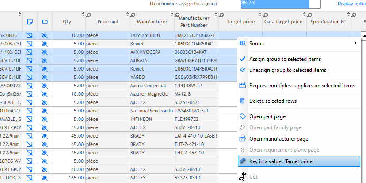Select unassign group to selected items
Screen dimensions: 366x183
pos(287,70)
